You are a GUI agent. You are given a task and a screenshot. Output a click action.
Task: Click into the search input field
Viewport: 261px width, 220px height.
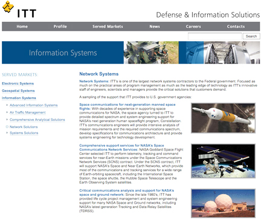214,36
